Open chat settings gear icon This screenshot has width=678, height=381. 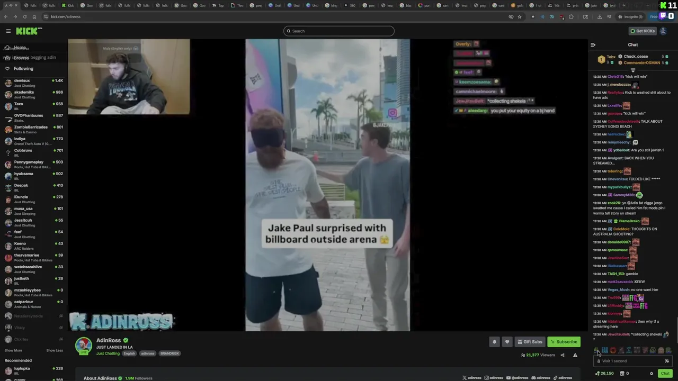coord(652,374)
